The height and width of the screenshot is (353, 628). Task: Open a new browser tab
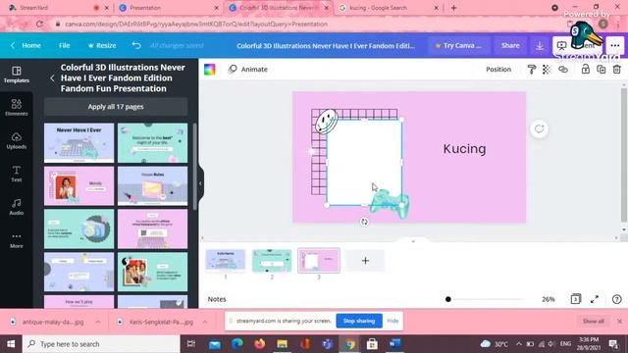453,8
